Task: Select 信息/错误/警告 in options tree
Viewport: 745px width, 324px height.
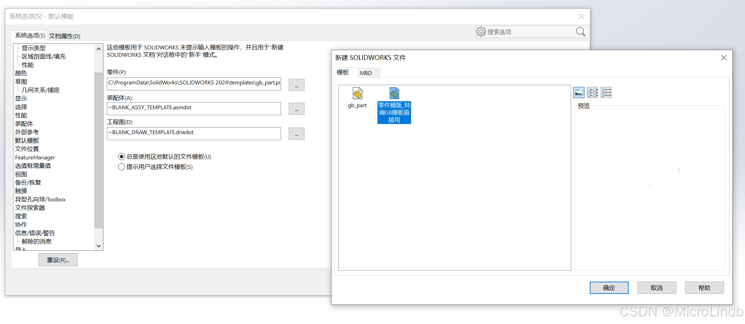Action: point(35,233)
